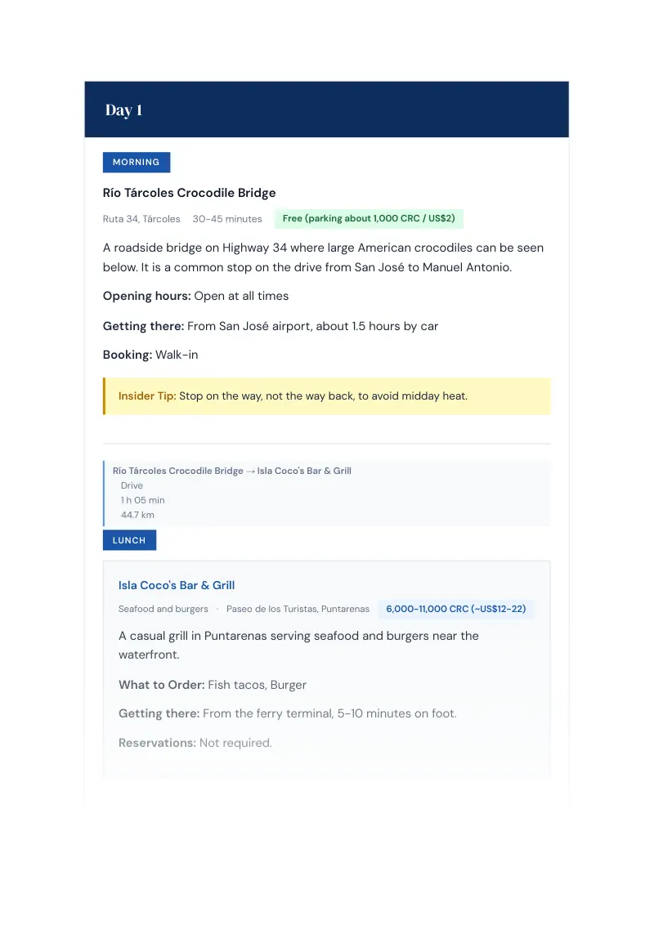Select the Opening hours line

195,296
